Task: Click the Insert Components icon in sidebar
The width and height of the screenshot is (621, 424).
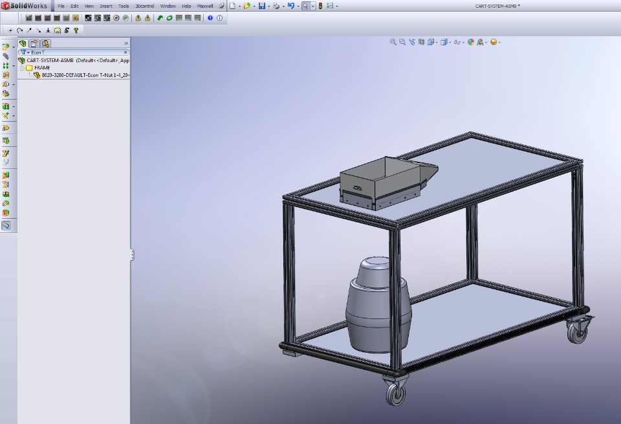Action: [6, 47]
